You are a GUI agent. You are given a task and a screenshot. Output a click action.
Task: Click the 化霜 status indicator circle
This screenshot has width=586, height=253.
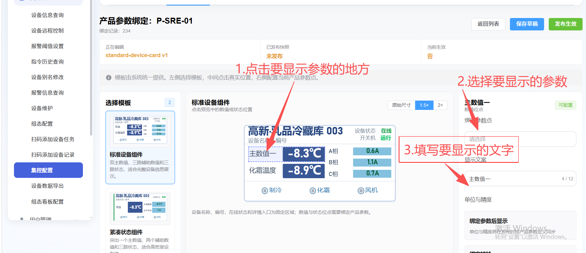313,191
